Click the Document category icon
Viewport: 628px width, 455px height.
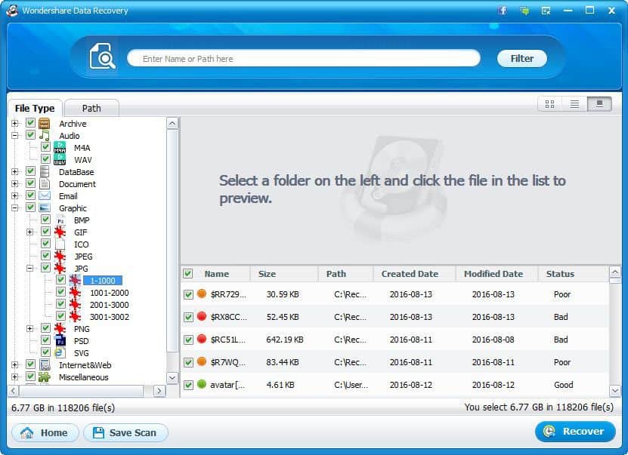(45, 183)
